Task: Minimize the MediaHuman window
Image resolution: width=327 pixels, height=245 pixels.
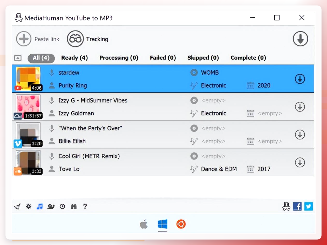Action: 252,18
